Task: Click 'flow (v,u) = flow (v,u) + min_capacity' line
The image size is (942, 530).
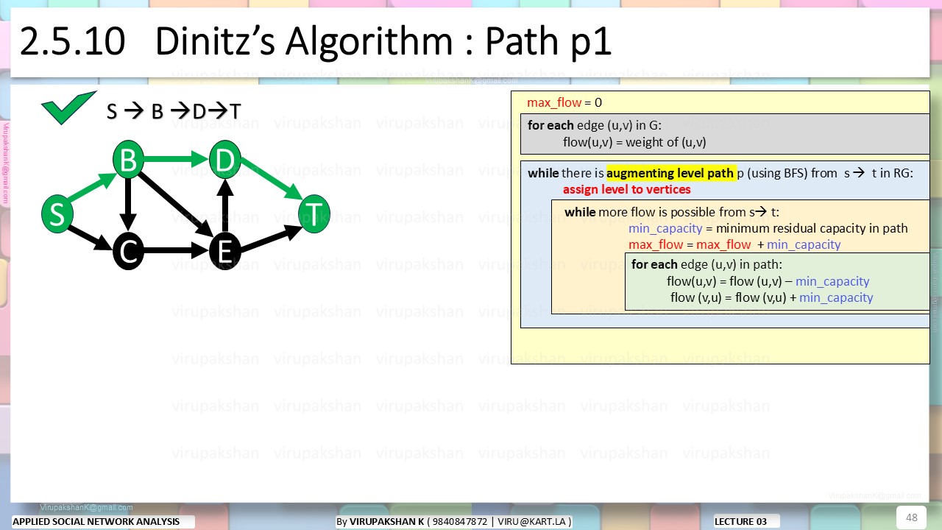Action: [771, 297]
